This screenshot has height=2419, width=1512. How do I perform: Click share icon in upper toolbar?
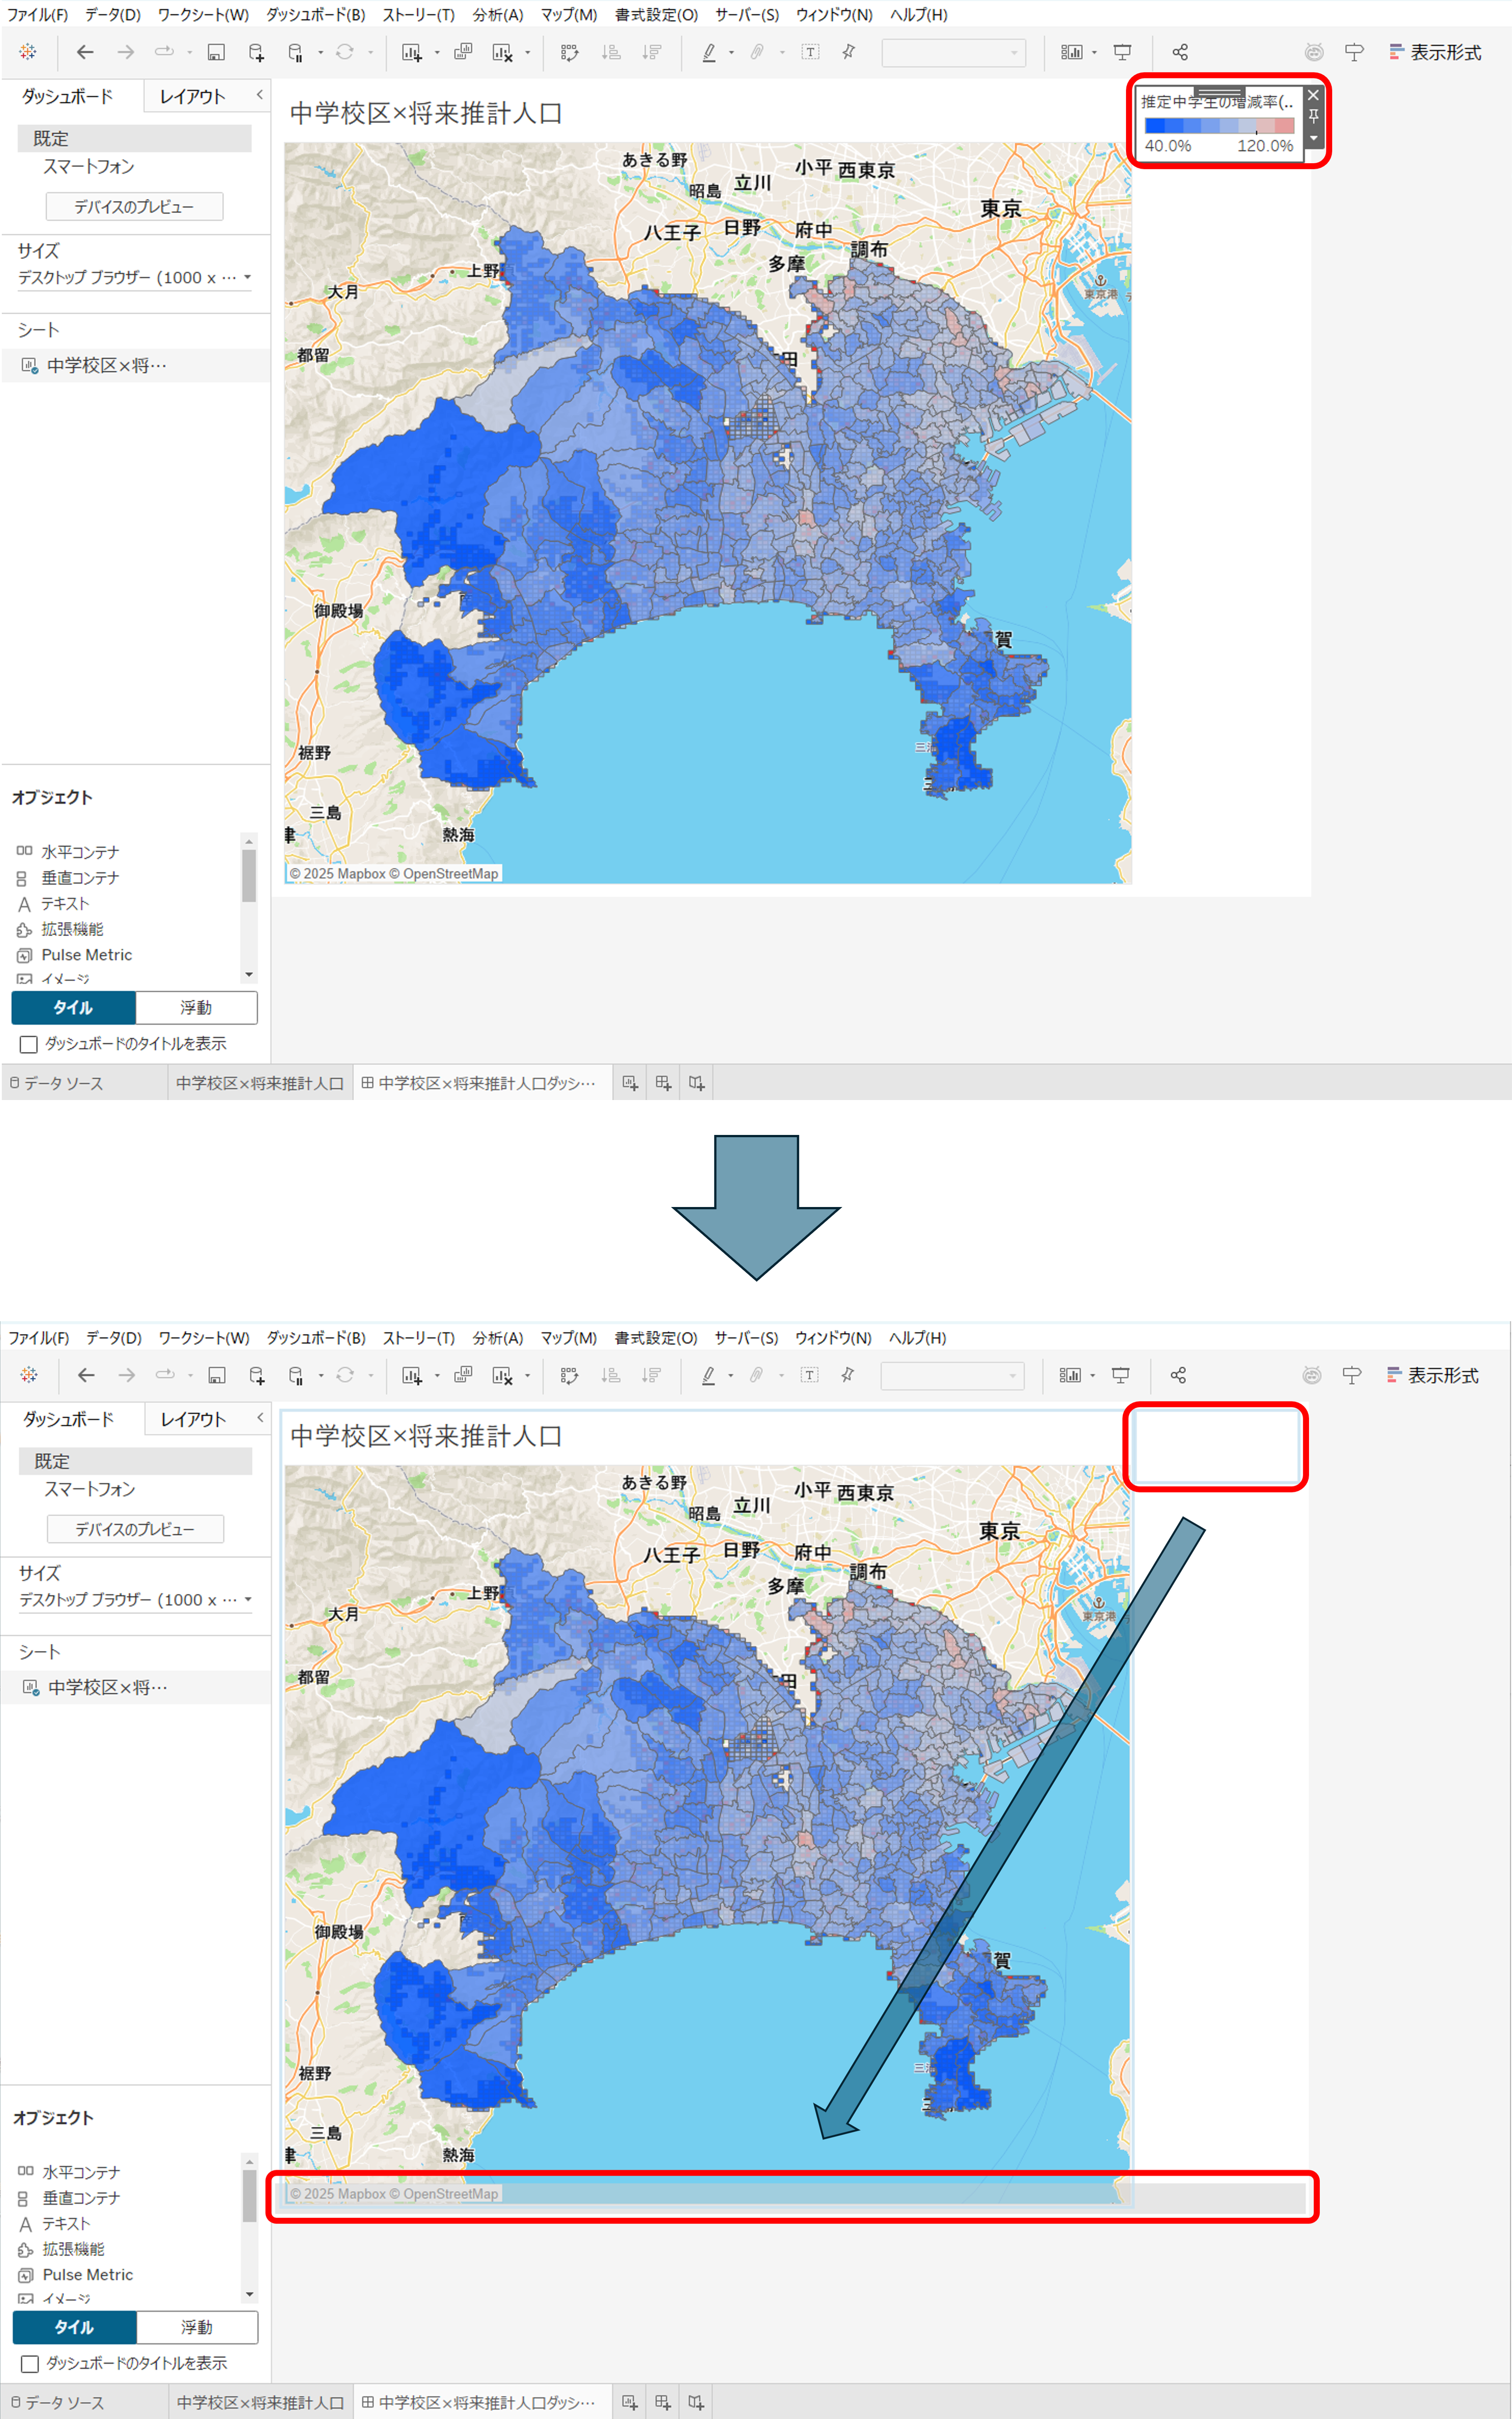(x=1180, y=52)
